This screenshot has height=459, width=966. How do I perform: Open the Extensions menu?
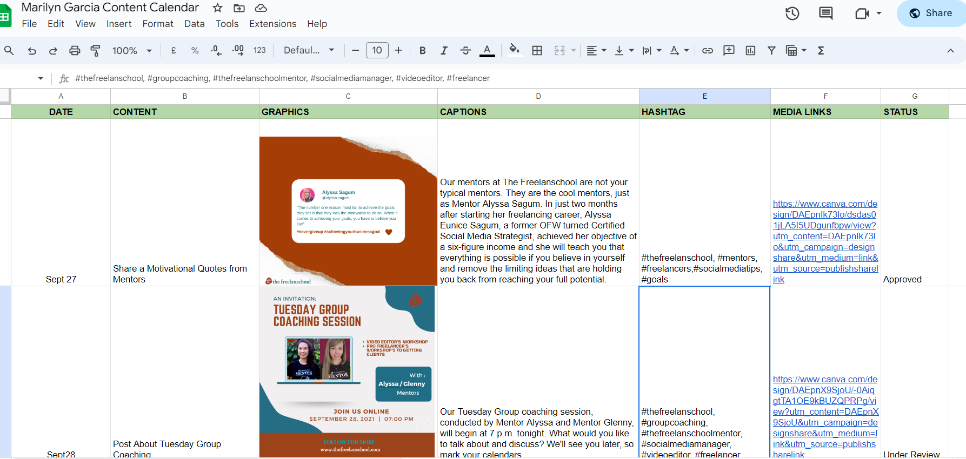(x=272, y=24)
